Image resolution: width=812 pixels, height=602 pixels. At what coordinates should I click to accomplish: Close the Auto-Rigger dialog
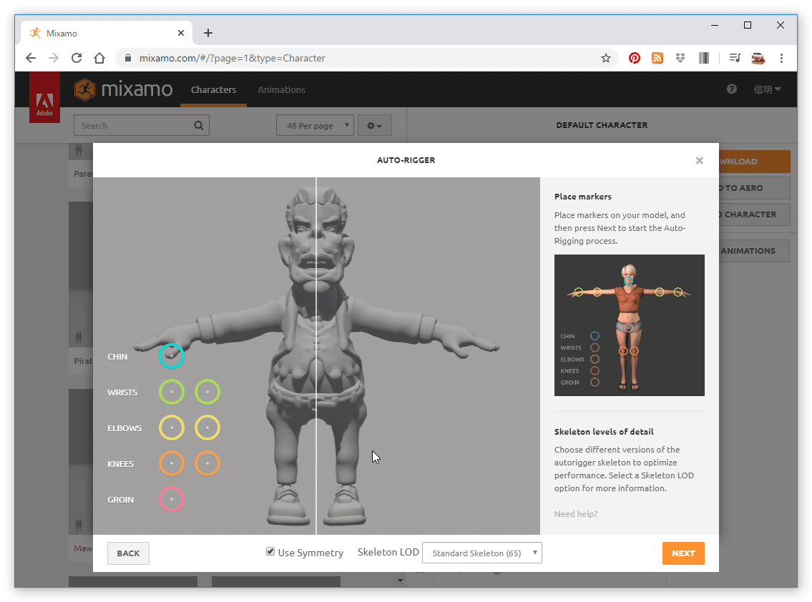pos(699,160)
